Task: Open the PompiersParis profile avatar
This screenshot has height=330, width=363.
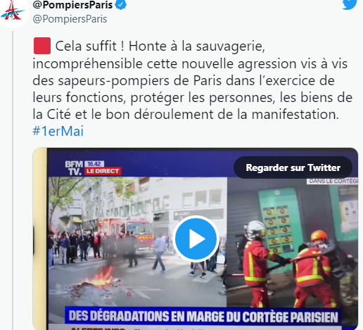Action: [13, 11]
